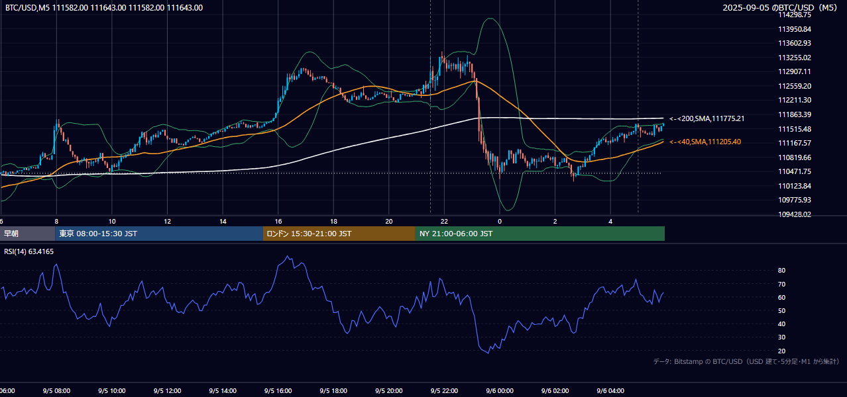Click hour label 14 on the price chart axis
The height and width of the screenshot is (397, 847).
click(223, 221)
